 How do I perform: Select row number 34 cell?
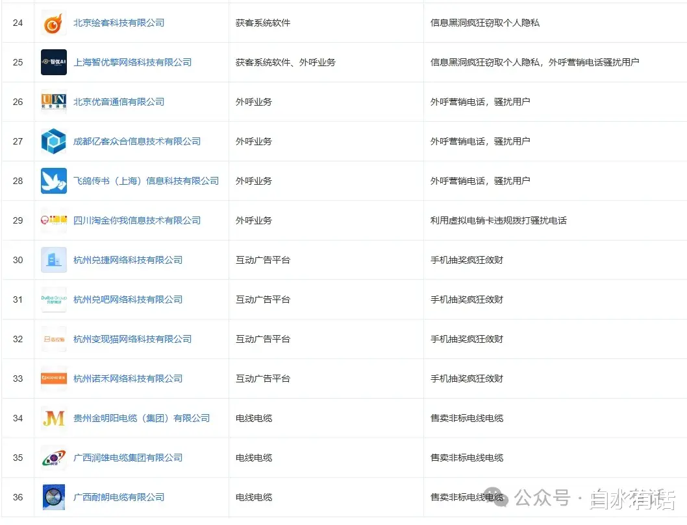pyautogui.click(x=18, y=418)
